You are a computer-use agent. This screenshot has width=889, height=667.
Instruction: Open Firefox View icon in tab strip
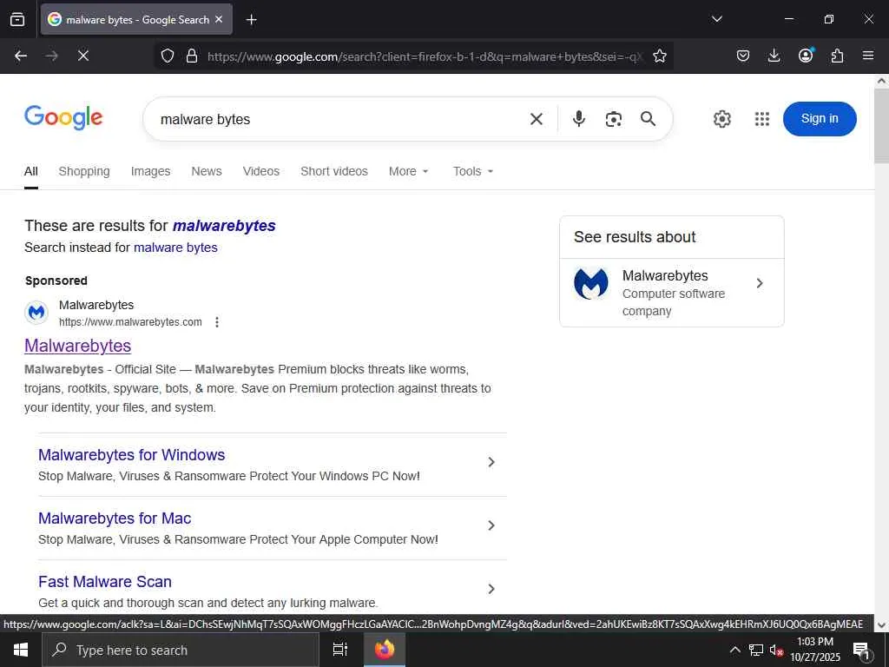[x=17, y=19]
